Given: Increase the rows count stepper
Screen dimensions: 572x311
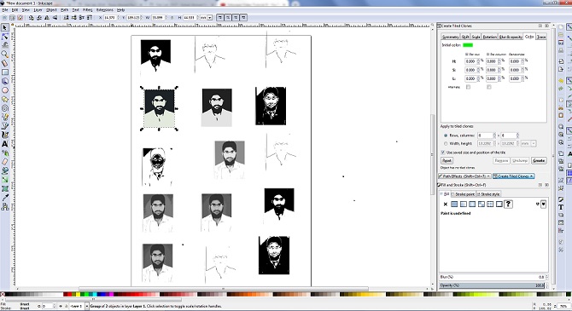Looking at the screenshot, I should (494, 134).
